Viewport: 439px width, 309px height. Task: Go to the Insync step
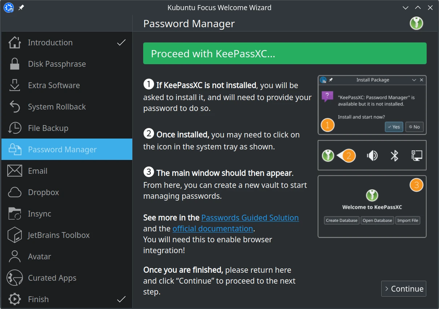click(x=40, y=214)
